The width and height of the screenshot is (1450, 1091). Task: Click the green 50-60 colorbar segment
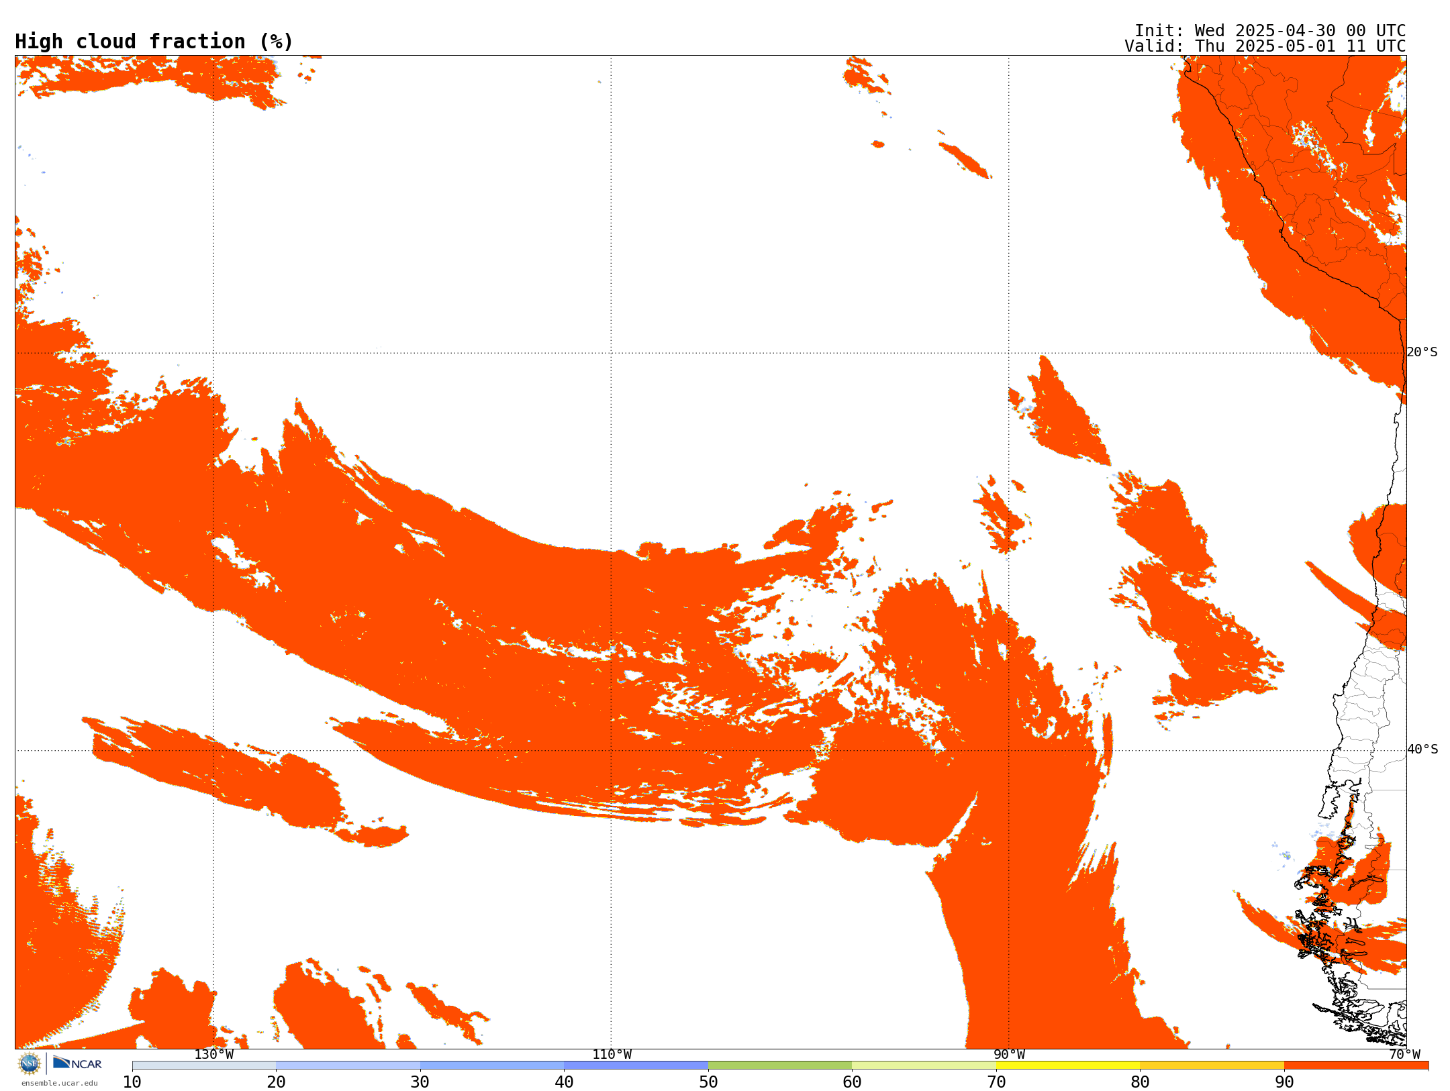click(x=780, y=1066)
